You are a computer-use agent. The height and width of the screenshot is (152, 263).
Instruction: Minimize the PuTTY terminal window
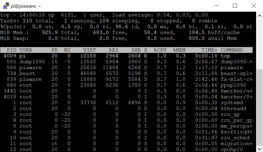216,6
